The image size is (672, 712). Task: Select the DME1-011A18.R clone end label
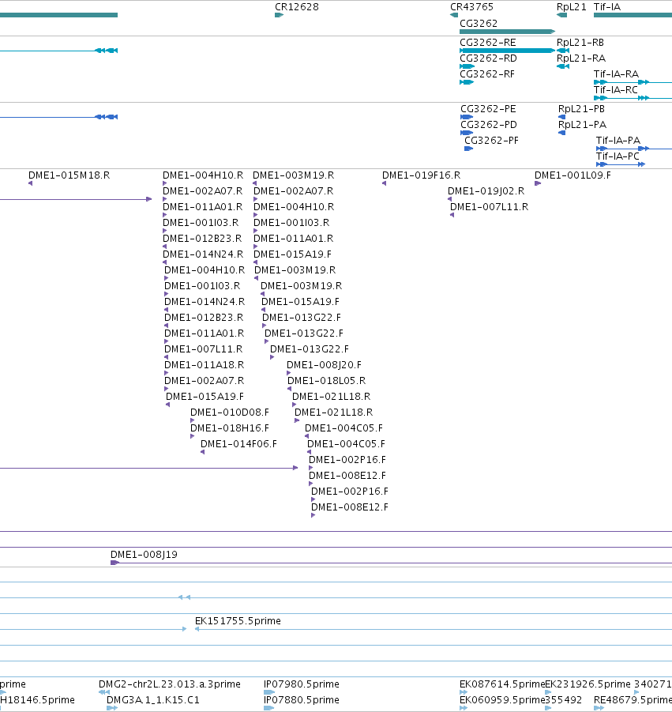pos(205,364)
